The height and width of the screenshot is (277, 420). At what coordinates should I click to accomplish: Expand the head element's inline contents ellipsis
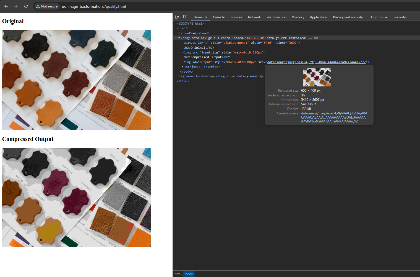(194, 33)
